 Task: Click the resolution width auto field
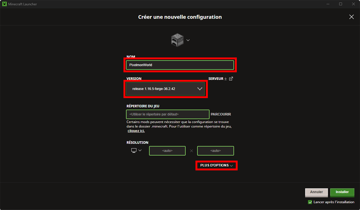(x=167, y=151)
